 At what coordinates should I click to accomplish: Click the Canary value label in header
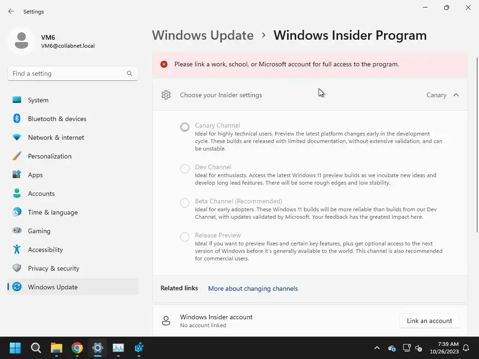pos(436,95)
